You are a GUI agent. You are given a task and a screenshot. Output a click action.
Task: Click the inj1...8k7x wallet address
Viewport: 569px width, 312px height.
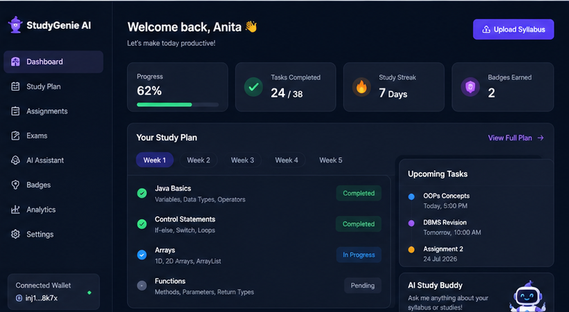42,298
